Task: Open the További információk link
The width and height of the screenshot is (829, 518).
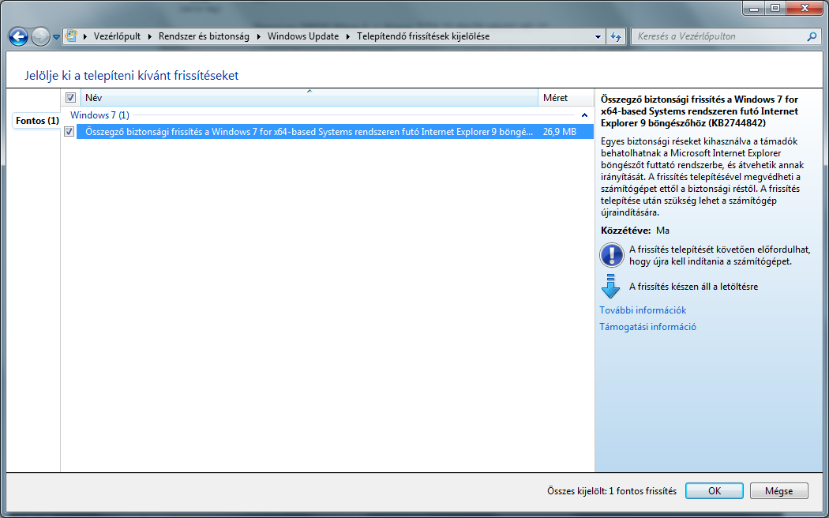Action: 643,310
